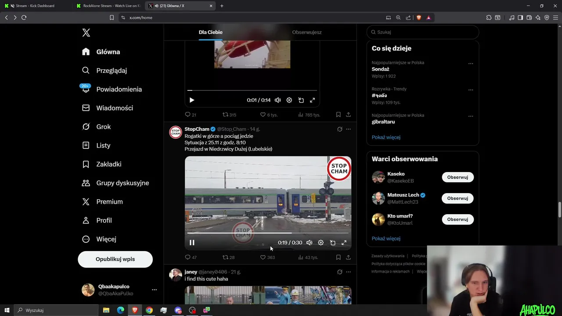Like the tweet with 6 tys. likes
562x316 pixels.
[269, 115]
